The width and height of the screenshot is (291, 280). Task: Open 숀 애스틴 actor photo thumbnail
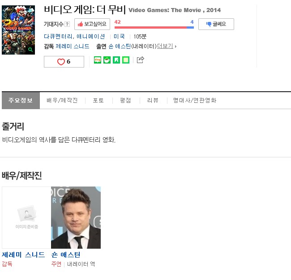click(x=76, y=217)
